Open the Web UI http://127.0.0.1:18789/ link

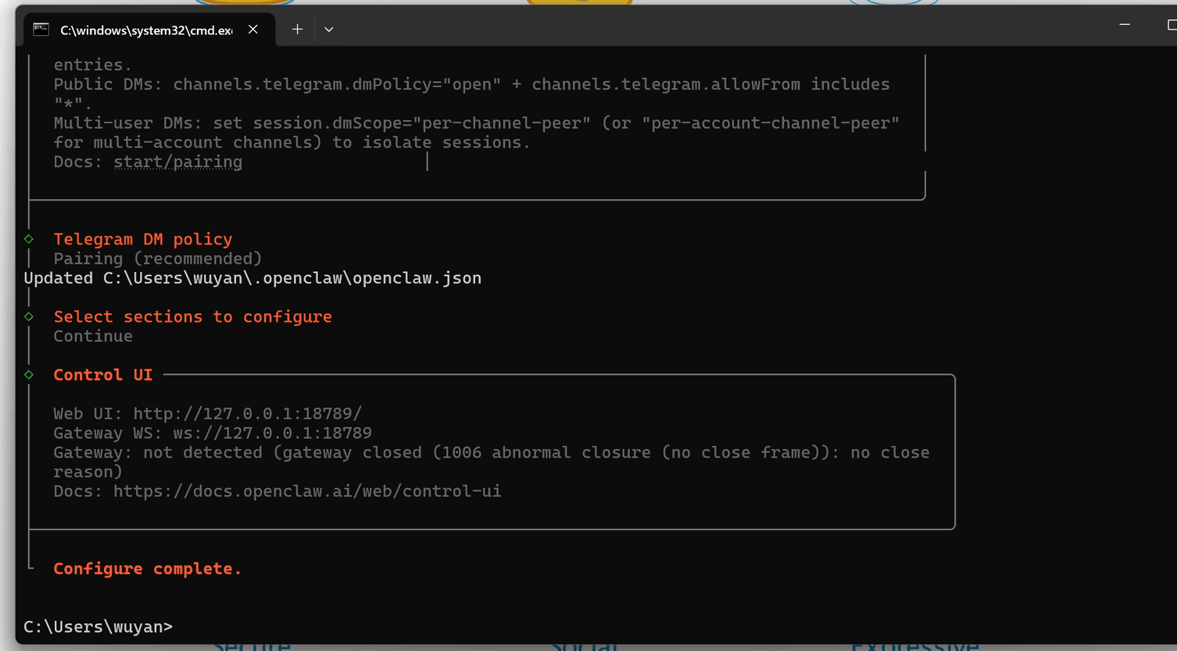click(247, 413)
